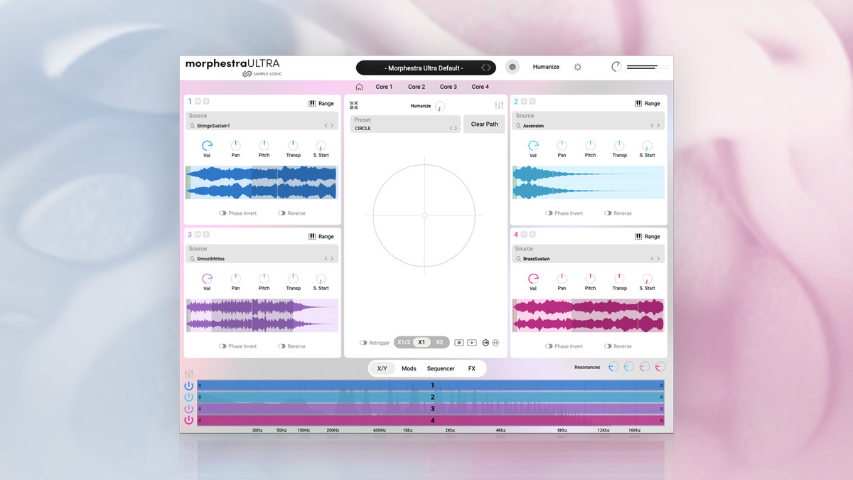Screen dimensions: 853x480
Task: Open settings gear icon in header
Action: (x=578, y=67)
